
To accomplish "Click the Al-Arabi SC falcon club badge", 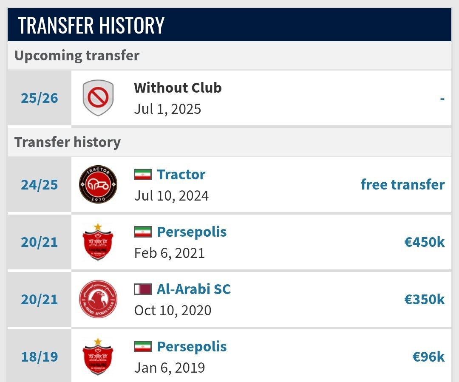I will click(x=98, y=299).
